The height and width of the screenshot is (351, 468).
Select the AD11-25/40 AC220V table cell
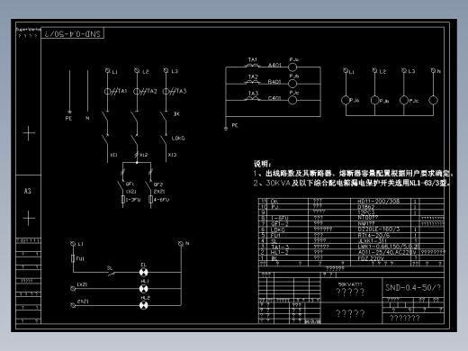point(387,252)
